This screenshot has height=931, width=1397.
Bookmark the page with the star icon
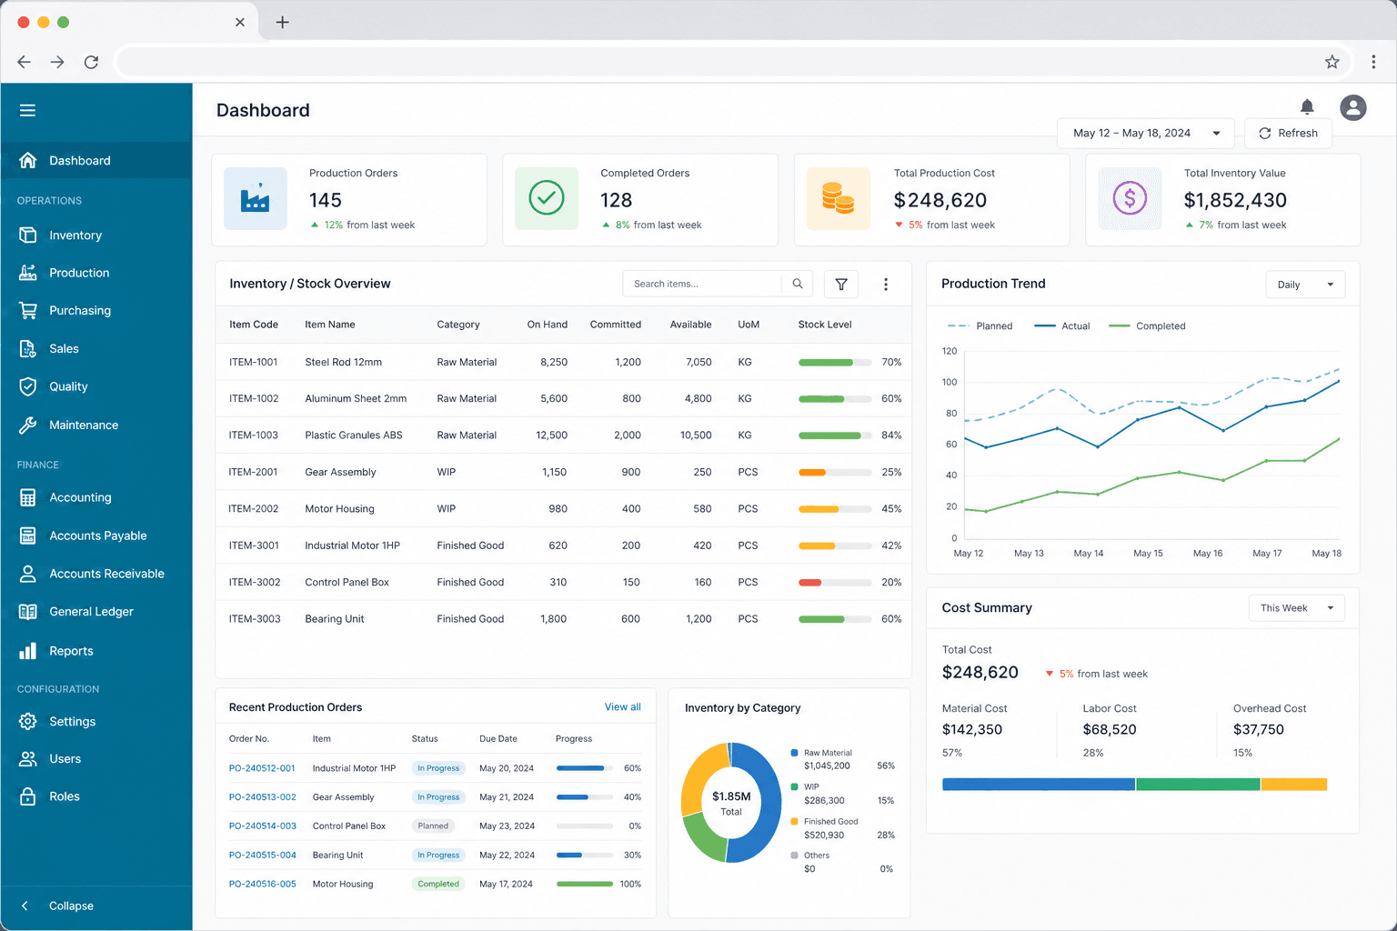(1332, 62)
